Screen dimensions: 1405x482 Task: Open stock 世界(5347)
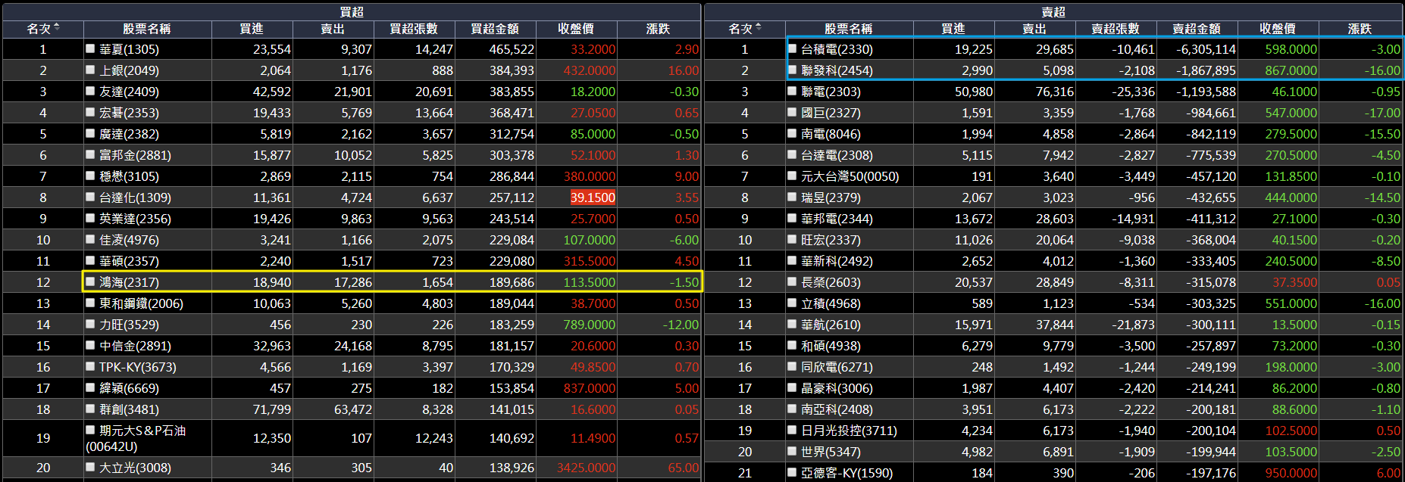tap(831, 452)
